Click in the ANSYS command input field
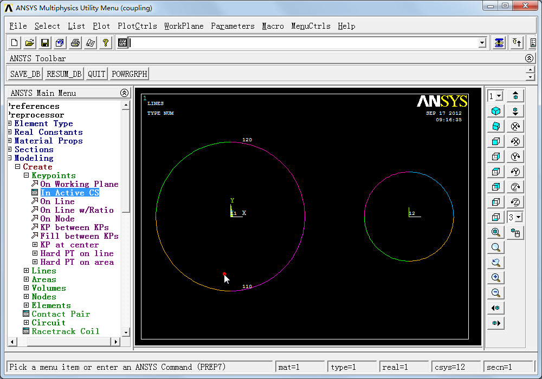Image resolution: width=542 pixels, height=379 pixels. coord(304,43)
